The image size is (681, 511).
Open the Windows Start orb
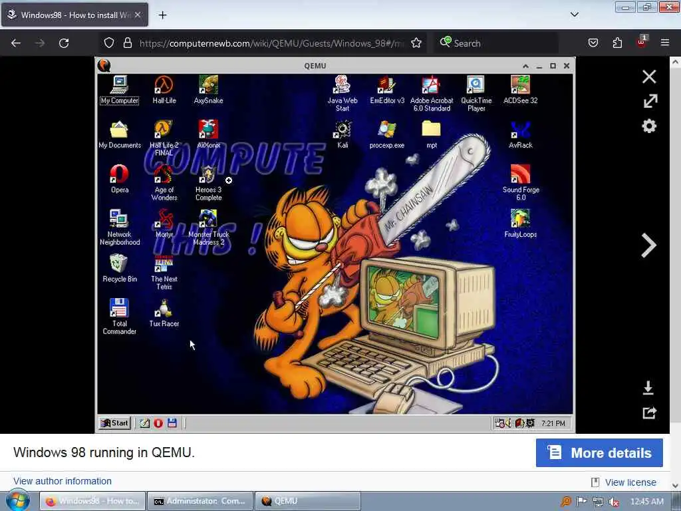pyautogui.click(x=17, y=500)
